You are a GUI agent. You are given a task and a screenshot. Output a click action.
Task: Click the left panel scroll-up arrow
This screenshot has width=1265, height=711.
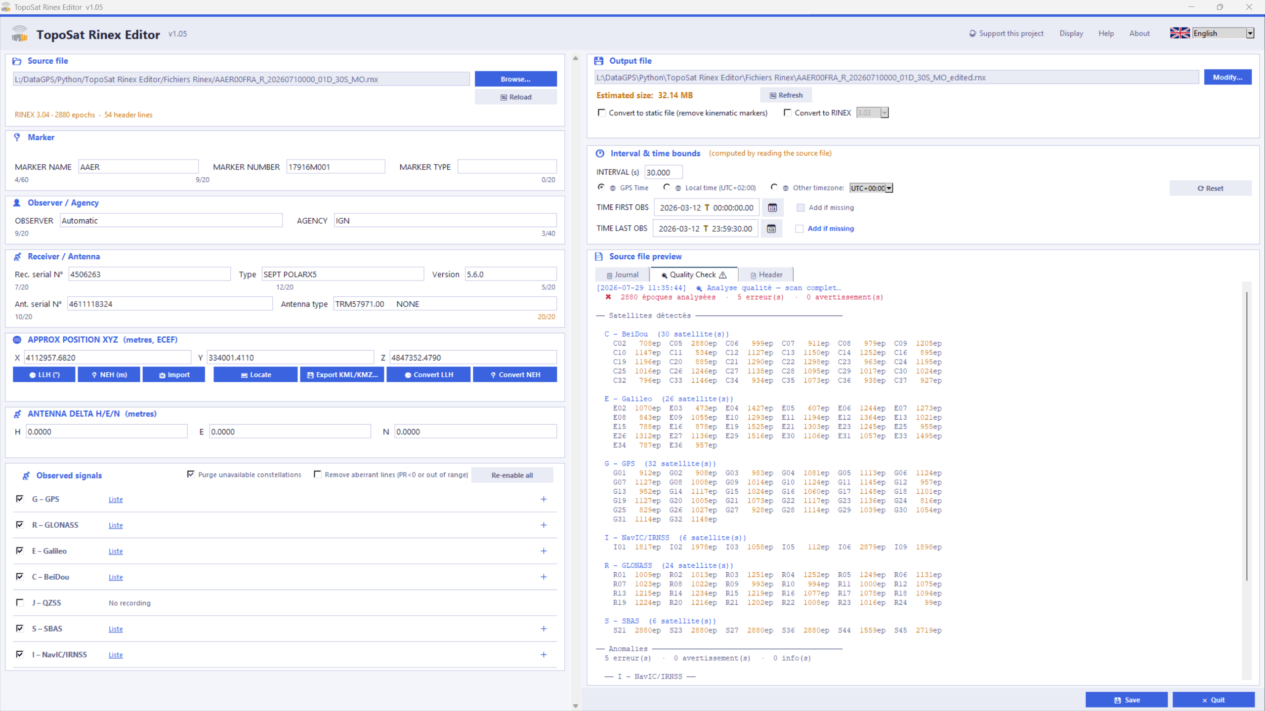pos(576,58)
